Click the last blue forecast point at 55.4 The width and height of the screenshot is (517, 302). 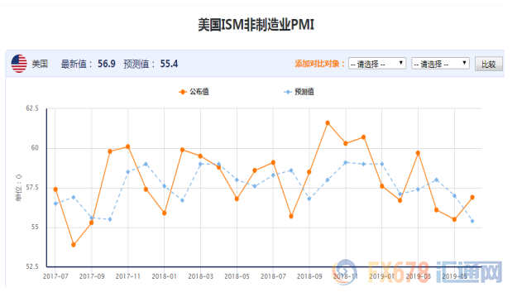click(x=472, y=221)
